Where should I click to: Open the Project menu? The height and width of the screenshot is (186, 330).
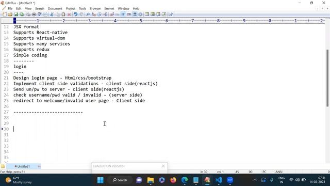pyautogui.click(x=71, y=9)
